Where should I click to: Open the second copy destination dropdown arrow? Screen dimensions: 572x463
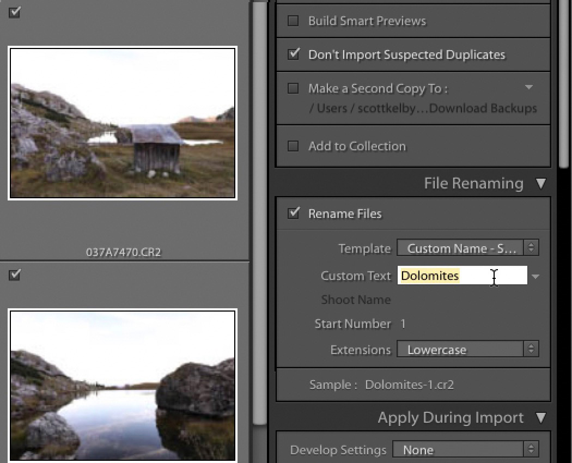530,88
